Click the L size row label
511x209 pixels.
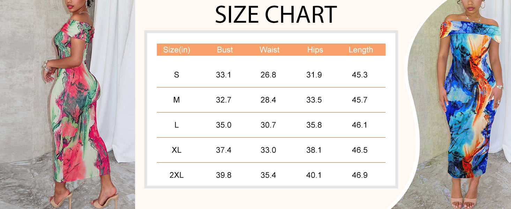[x=177, y=125]
